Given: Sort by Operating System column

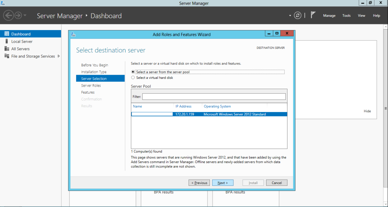Looking at the screenshot, I should [x=217, y=106].
